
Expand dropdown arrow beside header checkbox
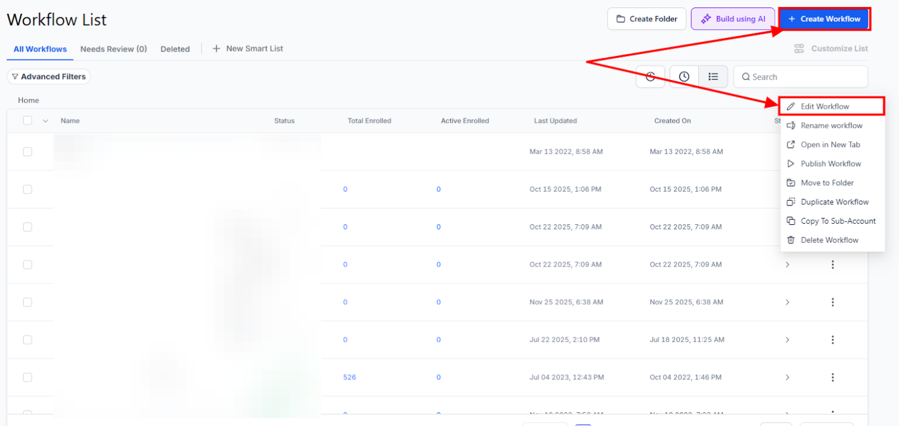(46, 120)
